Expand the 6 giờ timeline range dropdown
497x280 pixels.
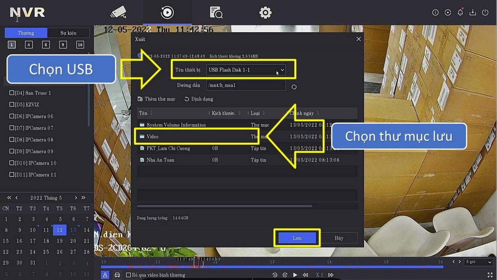click(479, 262)
